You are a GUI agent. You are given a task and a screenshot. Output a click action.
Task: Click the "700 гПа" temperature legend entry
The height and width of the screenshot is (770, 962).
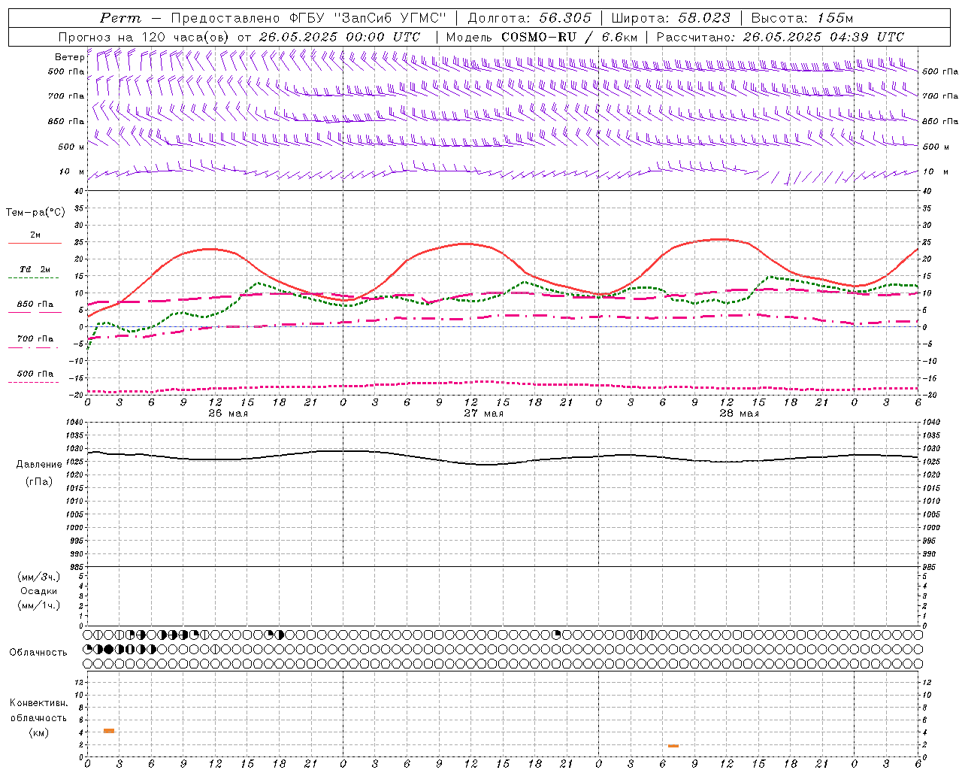(35, 339)
